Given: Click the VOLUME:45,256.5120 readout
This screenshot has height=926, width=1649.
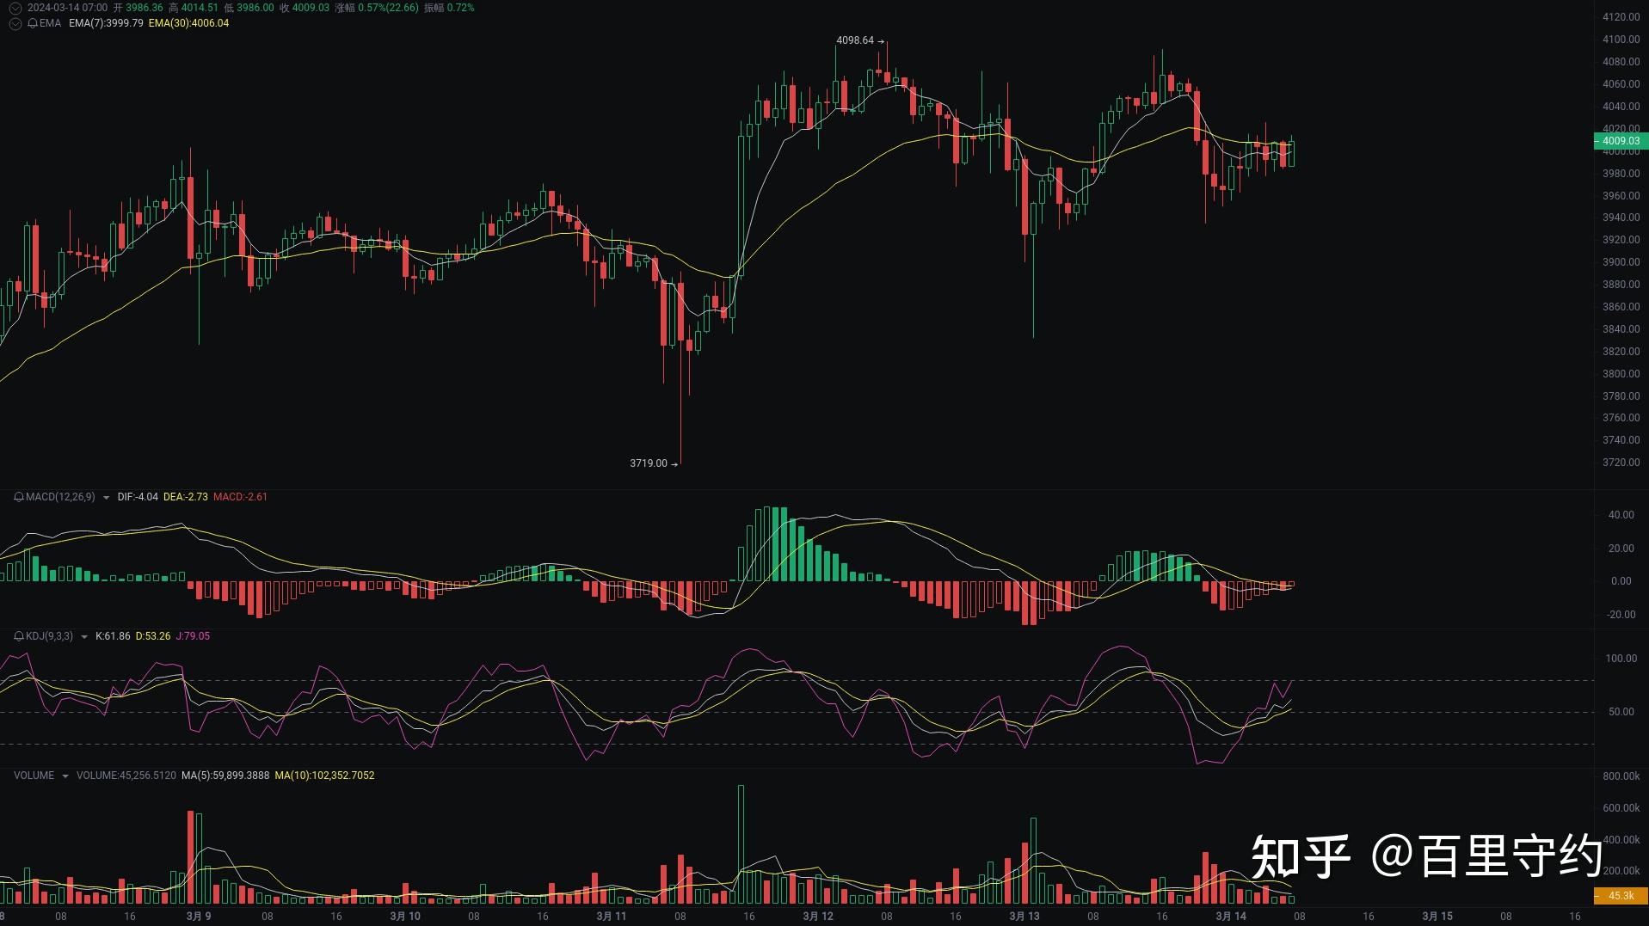Looking at the screenshot, I should click(126, 776).
